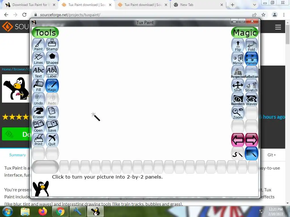This screenshot has height=217, width=290.
Task: Expand the Git dropdown on SourceForge
Action: pos(271,155)
